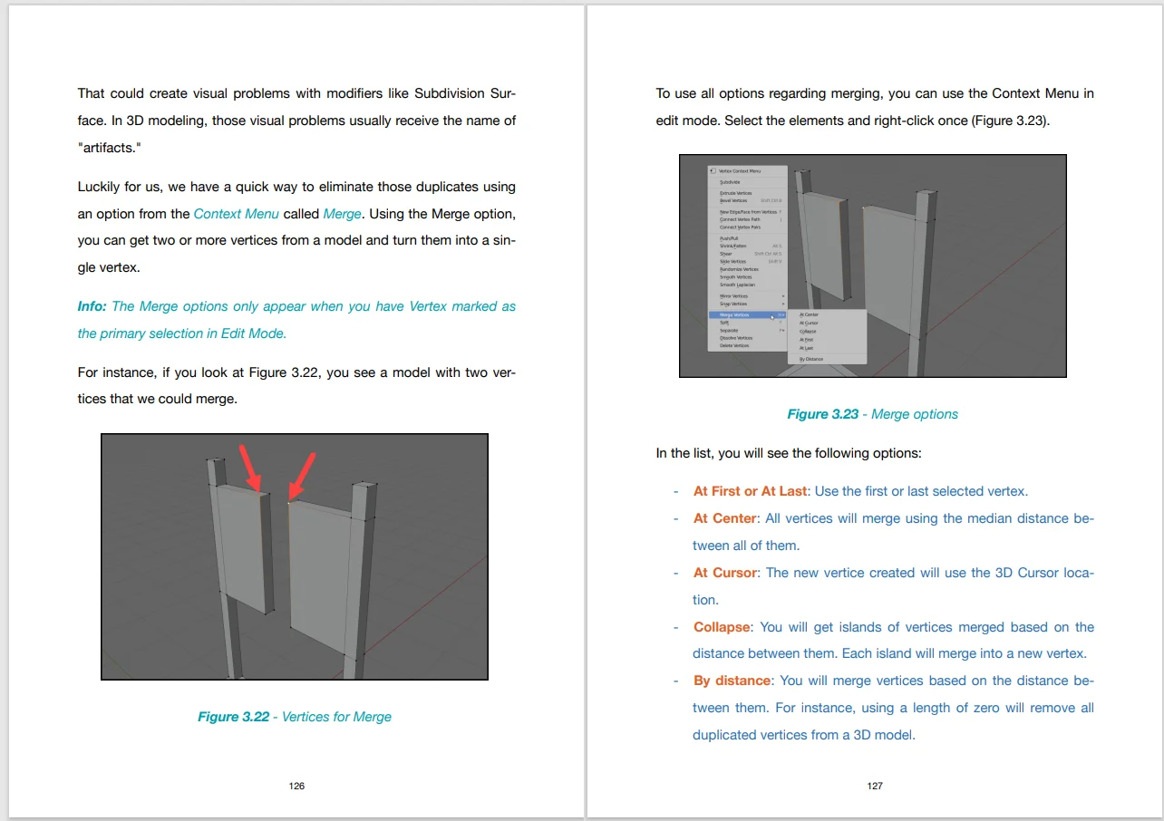This screenshot has height=821, width=1164.
Task: Click Connect Vertex Path option
Action: point(740,219)
